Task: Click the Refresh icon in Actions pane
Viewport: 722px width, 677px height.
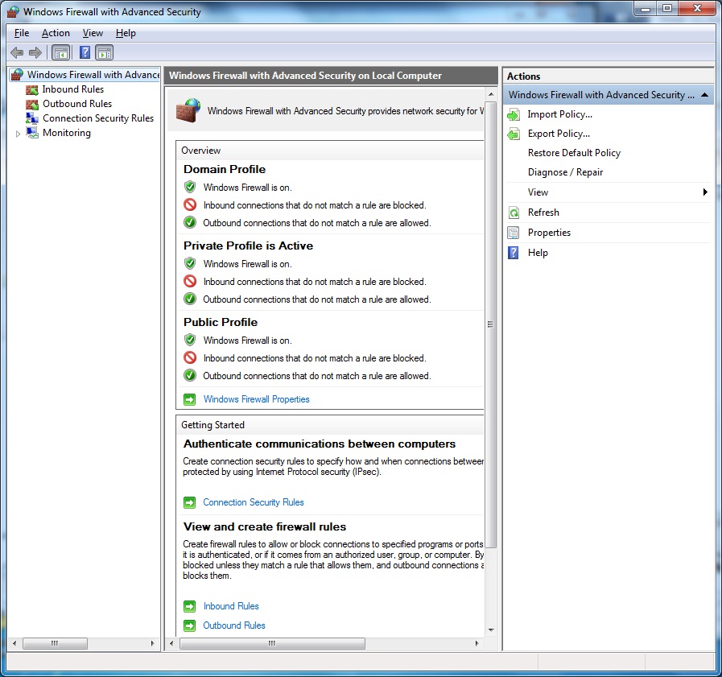Action: 514,213
